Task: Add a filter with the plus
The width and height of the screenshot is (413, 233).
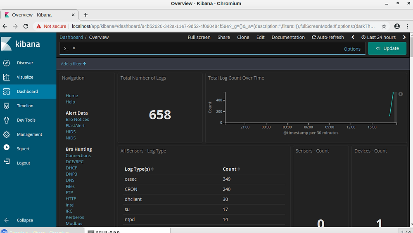Action: tap(85, 64)
